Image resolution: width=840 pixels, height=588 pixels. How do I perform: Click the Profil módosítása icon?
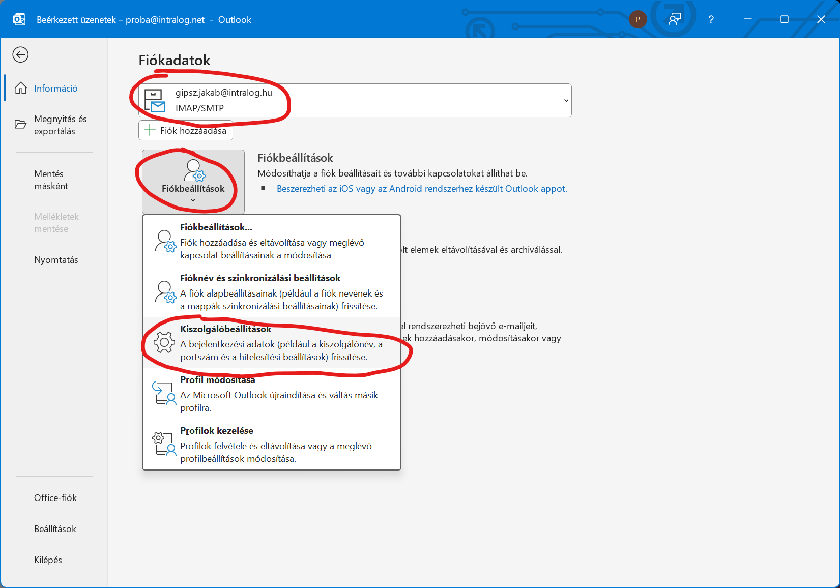164,394
